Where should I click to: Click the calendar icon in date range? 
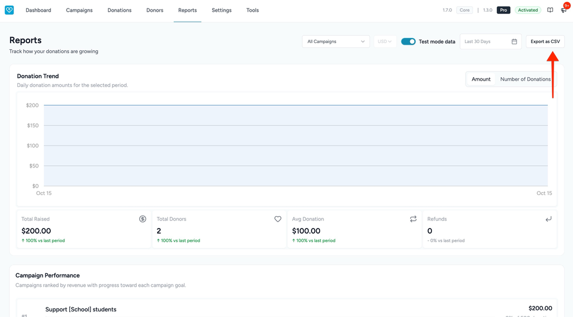(x=514, y=41)
